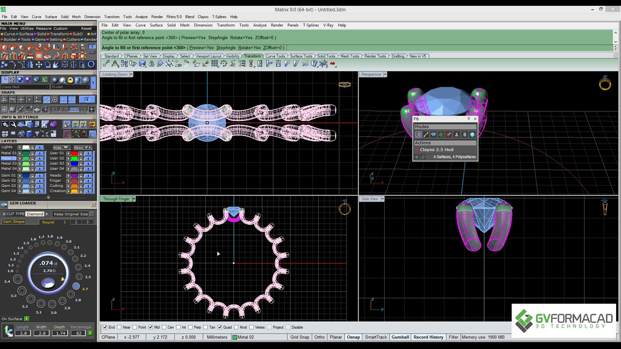Open the Solid Tools toolbar tab
The height and width of the screenshot is (349, 621).
326,56
